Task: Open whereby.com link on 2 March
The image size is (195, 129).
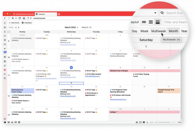Action: click(x=68, y=45)
